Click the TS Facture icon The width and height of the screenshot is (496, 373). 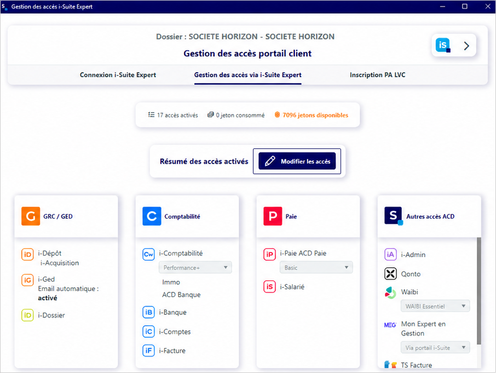pos(390,365)
